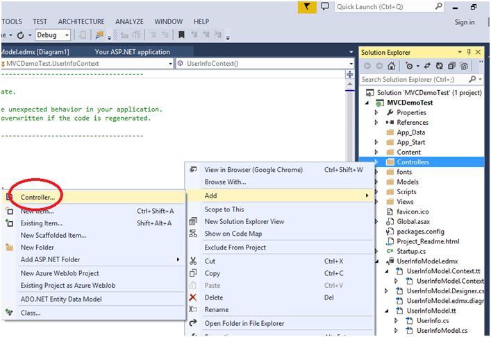Click the bookmark icon in the toolbar
Screen dimensions: 491x337
[181, 35]
